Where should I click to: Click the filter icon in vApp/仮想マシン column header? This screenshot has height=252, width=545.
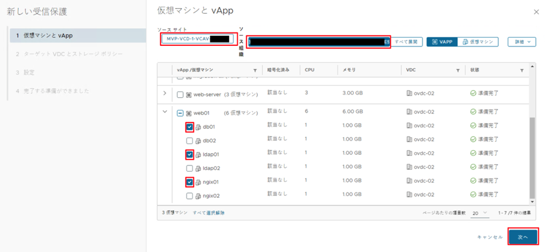pos(255,71)
